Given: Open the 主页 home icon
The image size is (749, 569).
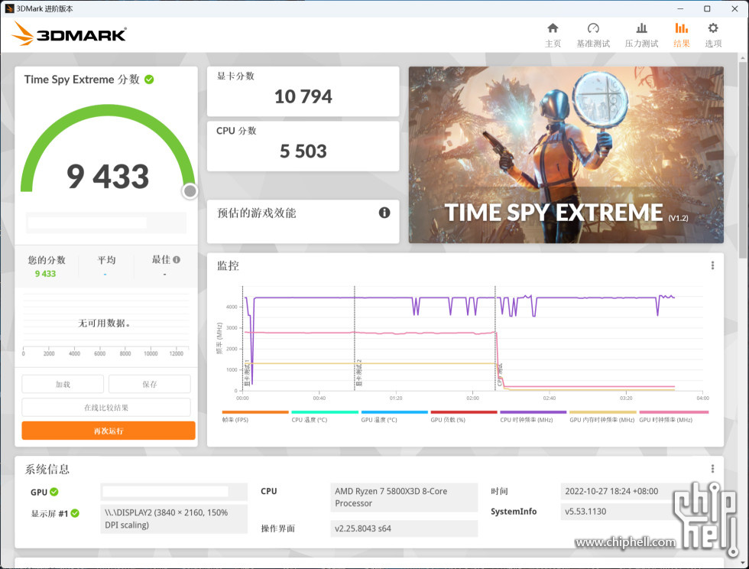Looking at the screenshot, I should tap(553, 29).
